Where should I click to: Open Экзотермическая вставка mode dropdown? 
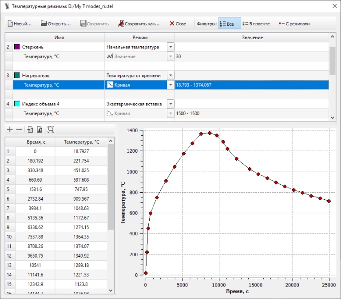point(170,104)
